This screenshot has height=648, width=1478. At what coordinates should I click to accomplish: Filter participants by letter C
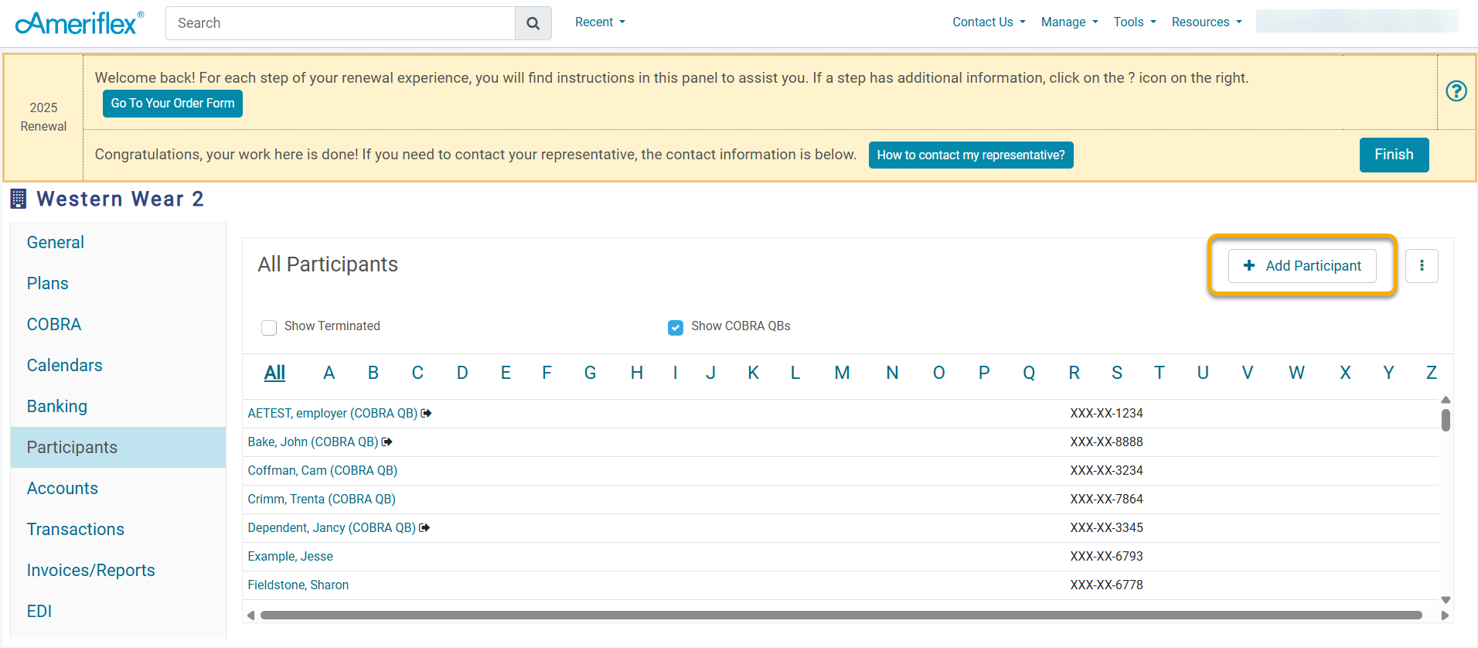click(417, 373)
